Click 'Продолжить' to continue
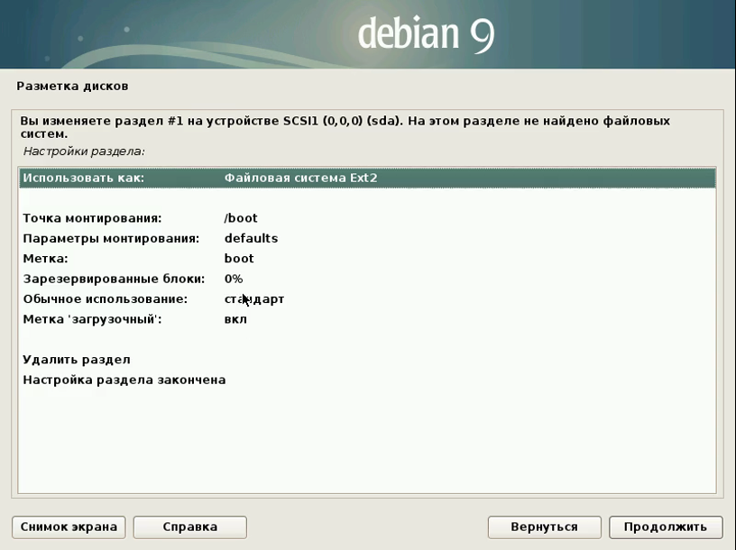The width and height of the screenshot is (736, 550). [665, 527]
